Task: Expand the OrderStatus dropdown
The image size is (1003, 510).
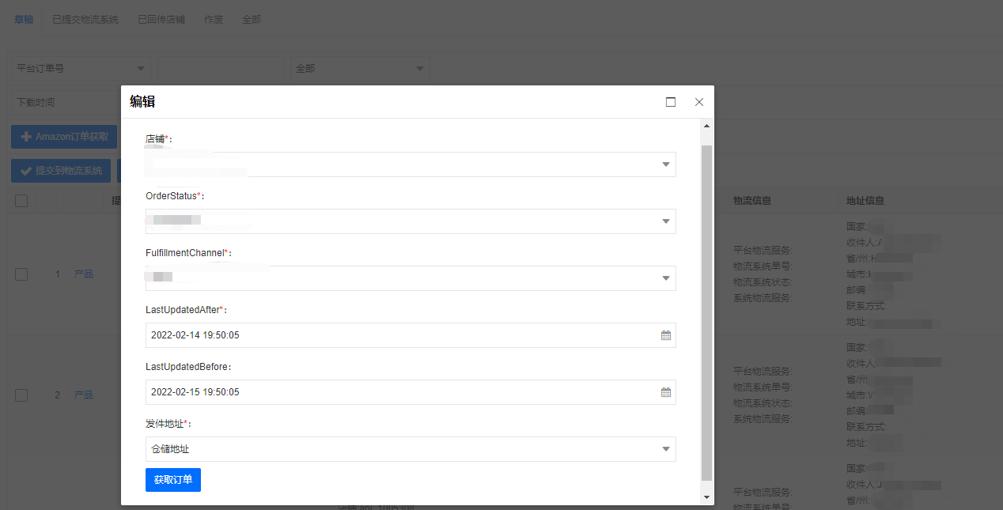Action: [411, 221]
